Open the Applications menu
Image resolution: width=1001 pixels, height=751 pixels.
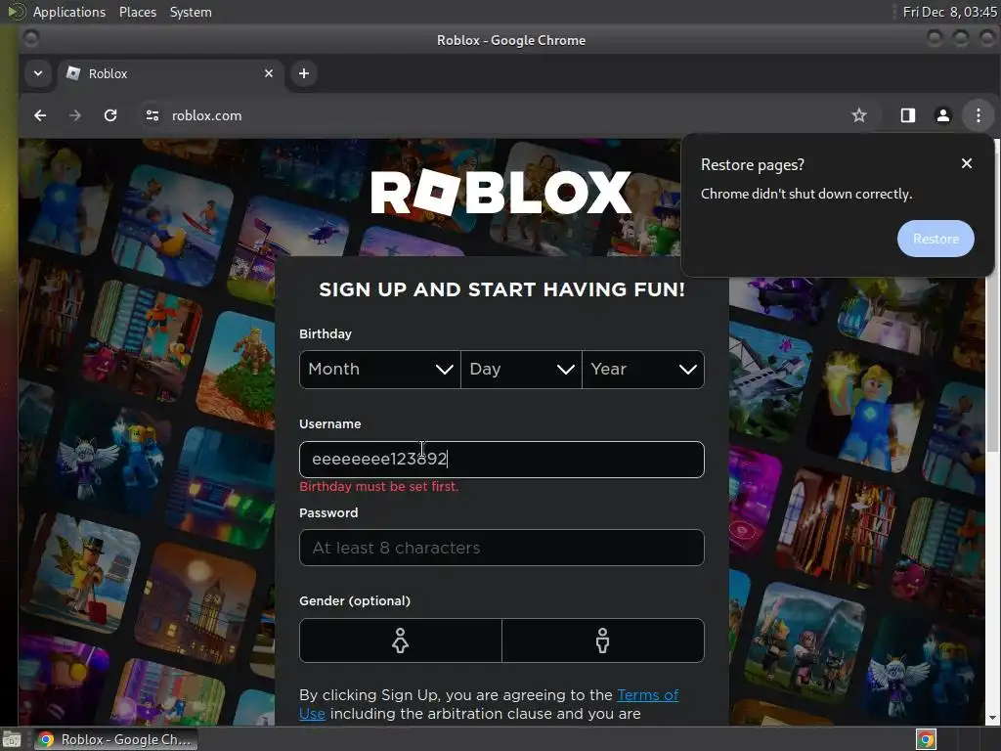[69, 12]
